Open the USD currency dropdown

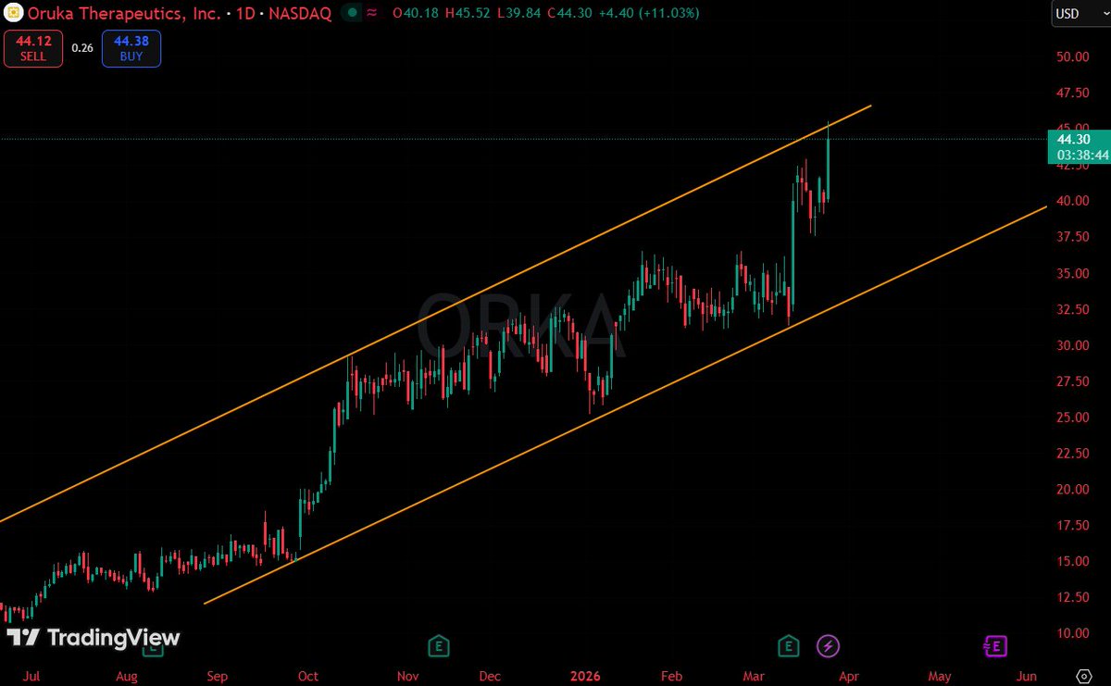(1080, 14)
